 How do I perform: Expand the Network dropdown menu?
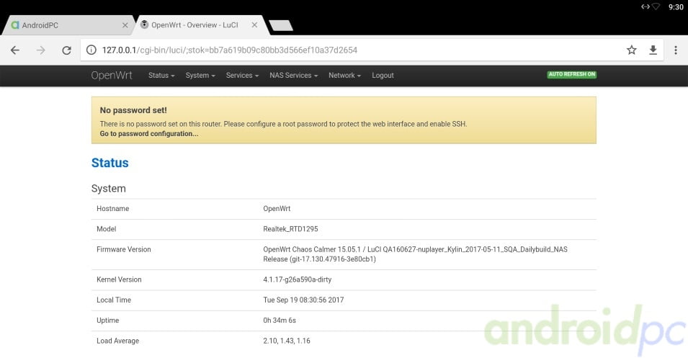(x=344, y=76)
